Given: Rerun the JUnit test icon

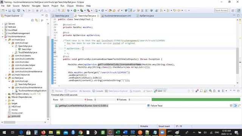Looking at the screenshot, I should 211,91.
